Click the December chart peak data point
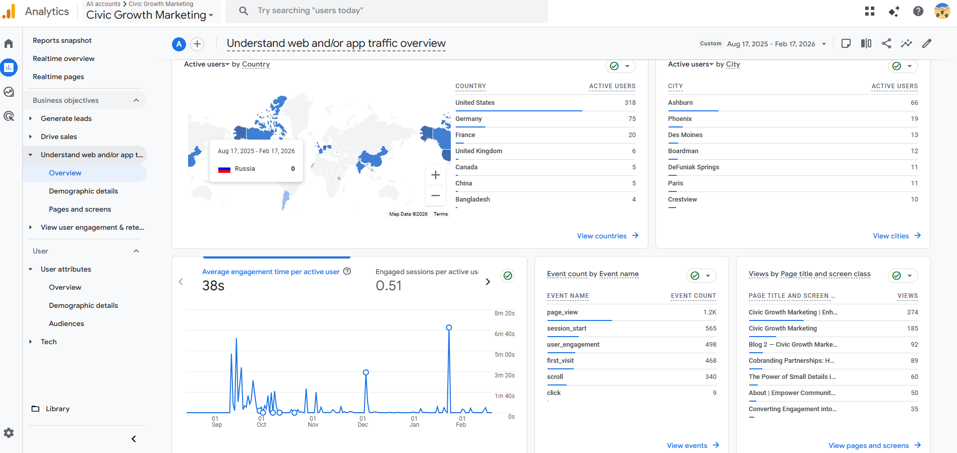The image size is (957, 453). coord(366,372)
